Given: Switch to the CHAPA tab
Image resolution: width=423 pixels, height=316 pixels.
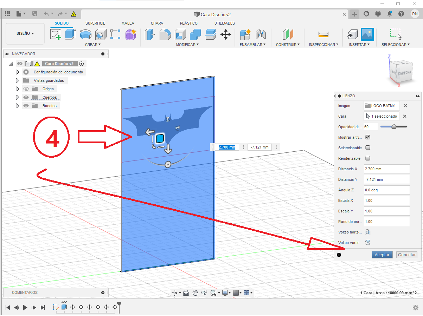Looking at the screenshot, I should [157, 23].
